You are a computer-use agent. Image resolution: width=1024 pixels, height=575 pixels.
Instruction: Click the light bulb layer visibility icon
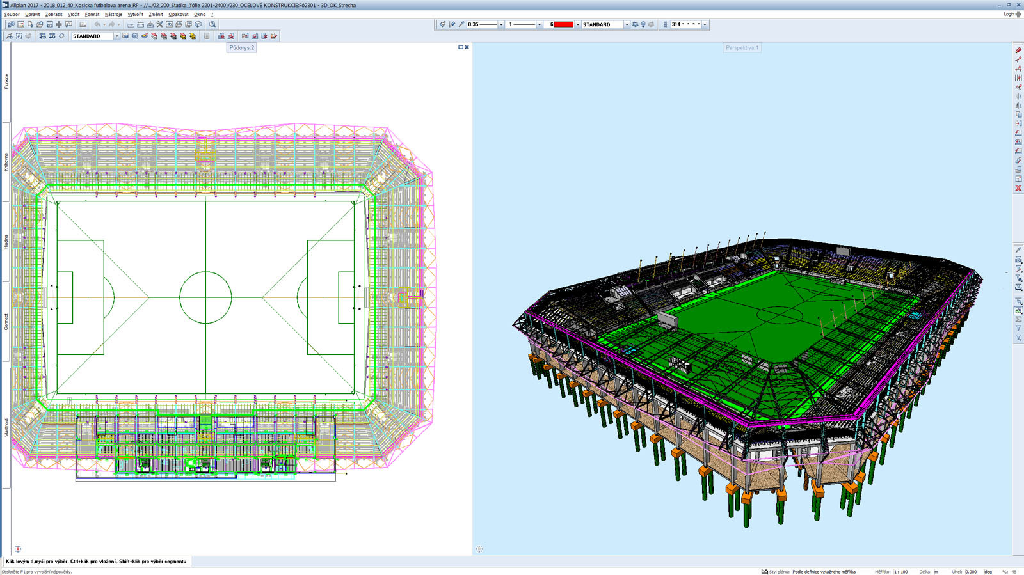click(643, 24)
